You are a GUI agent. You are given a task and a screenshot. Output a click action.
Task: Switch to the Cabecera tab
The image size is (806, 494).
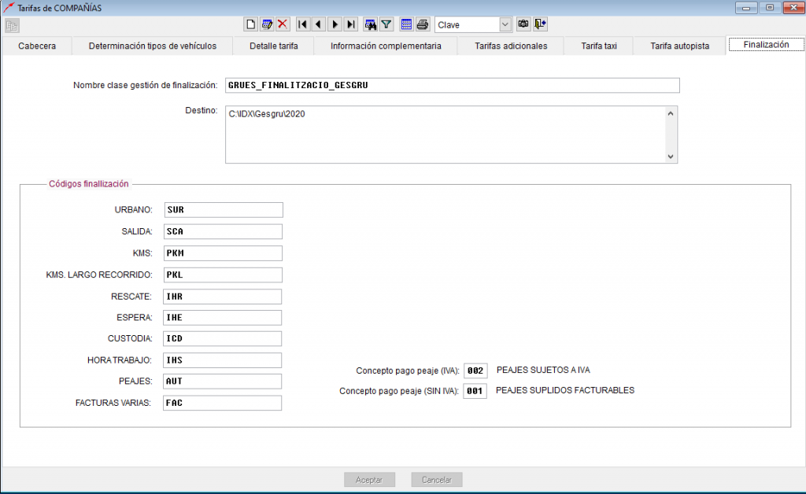(x=37, y=46)
